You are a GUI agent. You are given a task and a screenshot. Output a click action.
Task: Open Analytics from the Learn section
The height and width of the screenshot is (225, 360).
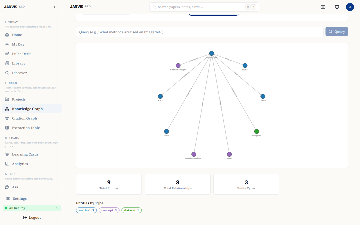click(32, 164)
